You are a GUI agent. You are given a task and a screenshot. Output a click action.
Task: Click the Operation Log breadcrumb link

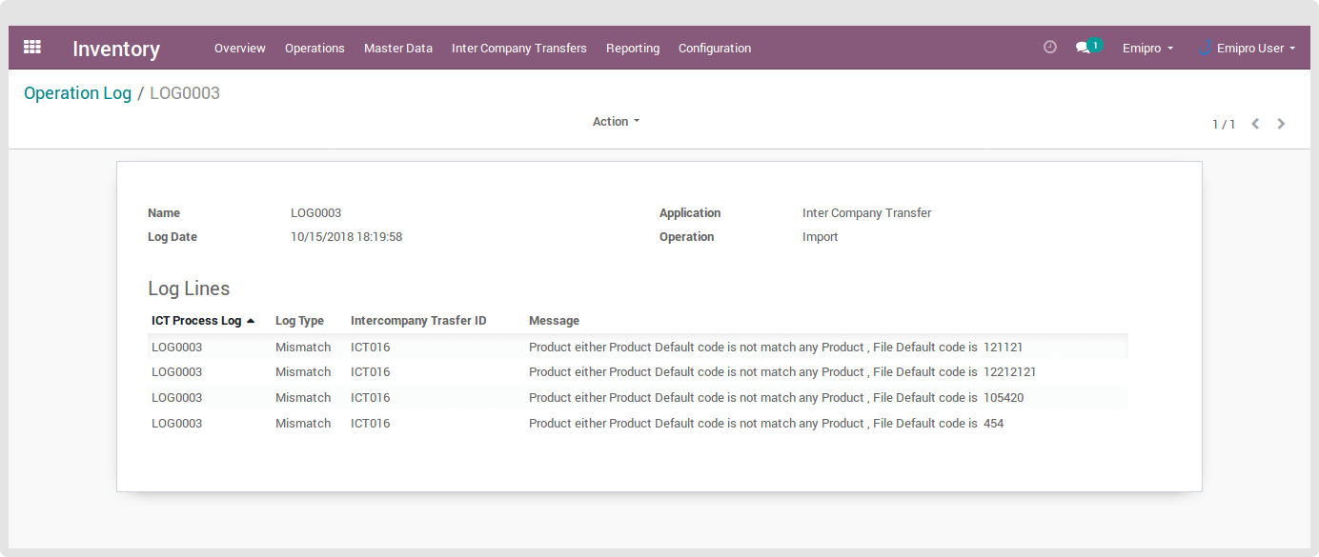click(x=77, y=93)
